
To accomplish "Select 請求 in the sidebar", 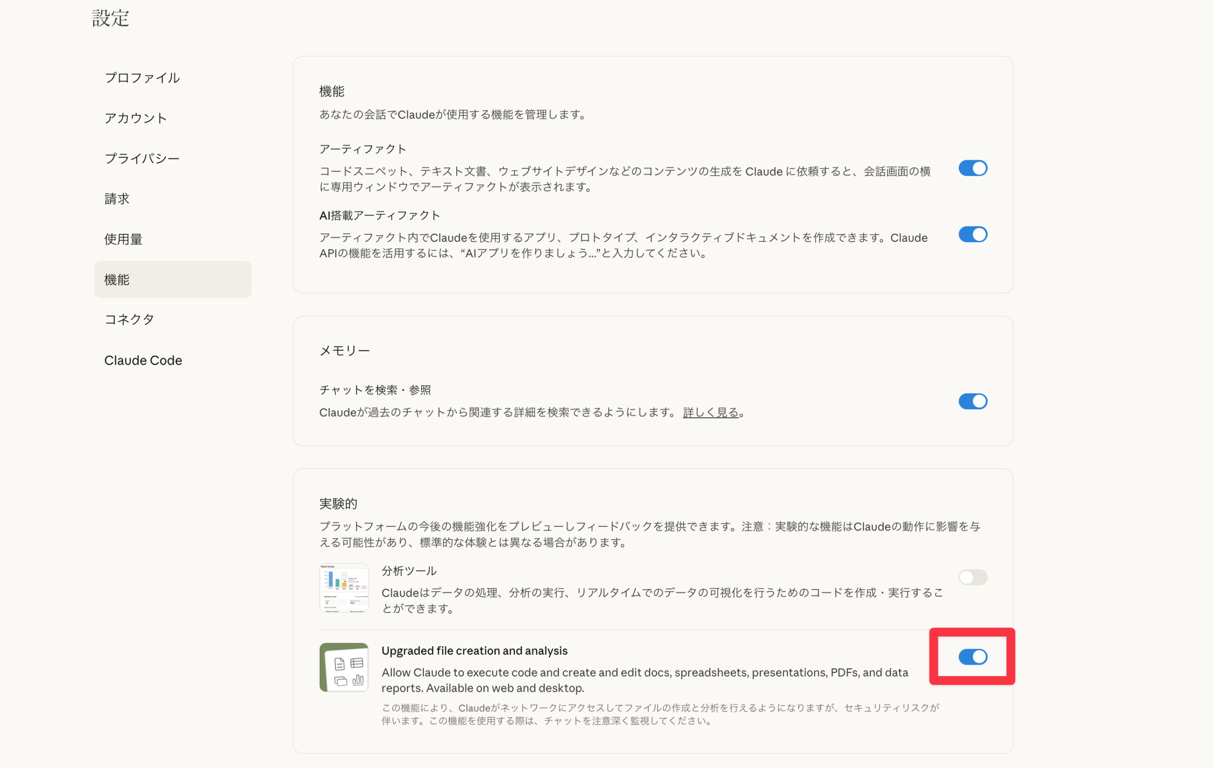I will point(117,199).
